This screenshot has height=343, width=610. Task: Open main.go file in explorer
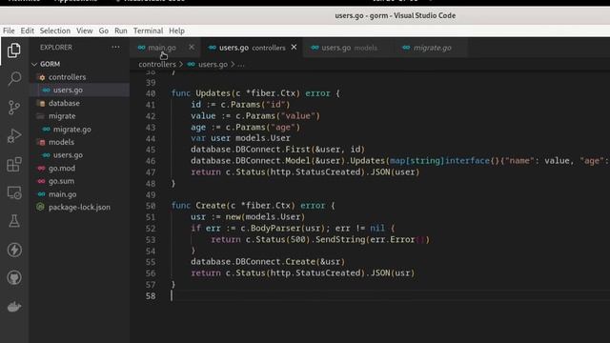tap(79, 194)
